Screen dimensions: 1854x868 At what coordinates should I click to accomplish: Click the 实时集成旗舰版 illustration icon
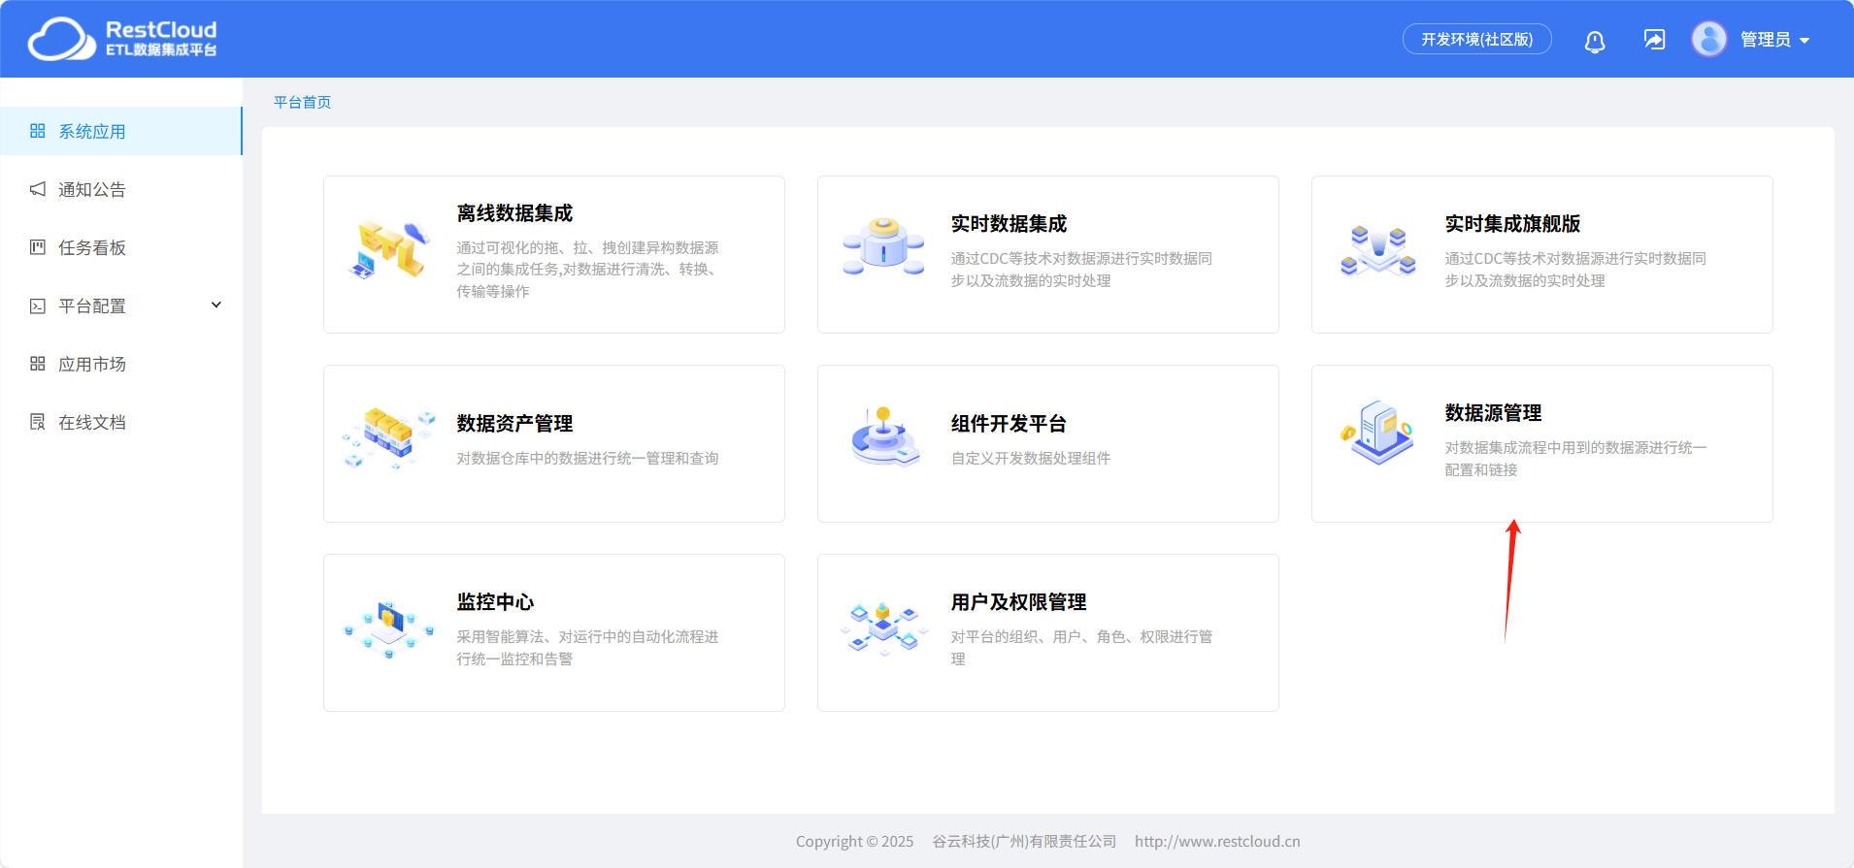(1378, 250)
